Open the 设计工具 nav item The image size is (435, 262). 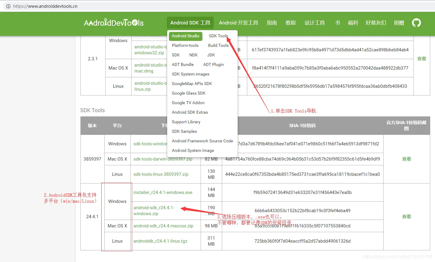pos(315,23)
